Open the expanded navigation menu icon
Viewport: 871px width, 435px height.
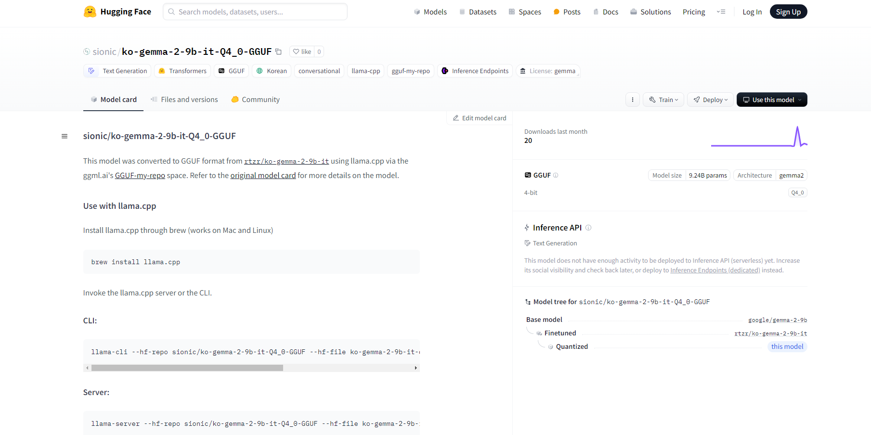[x=721, y=12]
